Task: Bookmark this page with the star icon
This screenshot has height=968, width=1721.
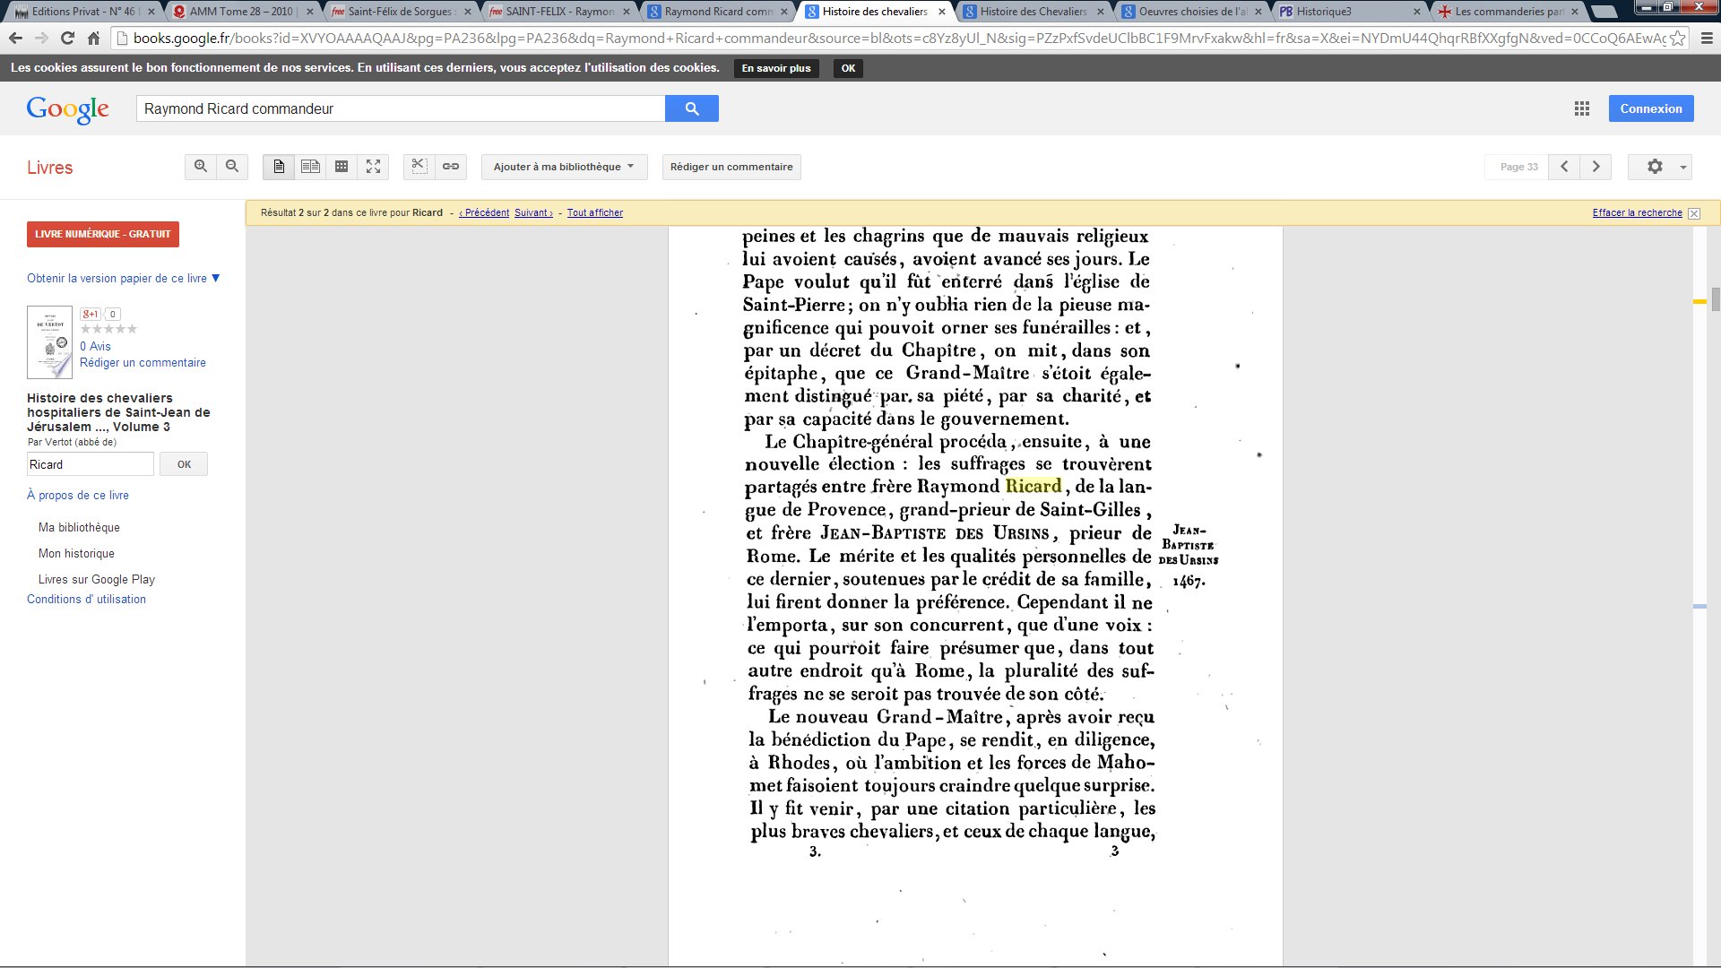Action: click(x=1677, y=39)
